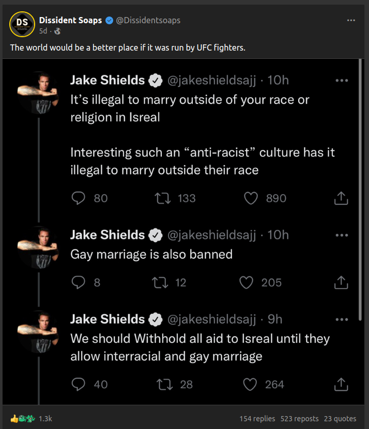
Task: Click the reply bubble icon with 80 comments
Action: [78, 198]
